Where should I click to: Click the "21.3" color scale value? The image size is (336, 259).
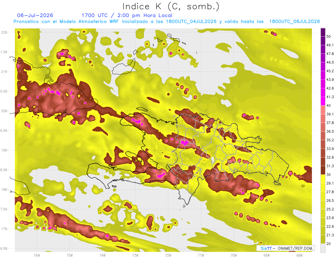(330, 235)
